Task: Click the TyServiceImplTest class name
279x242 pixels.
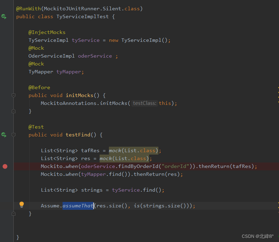Action: click(82, 16)
